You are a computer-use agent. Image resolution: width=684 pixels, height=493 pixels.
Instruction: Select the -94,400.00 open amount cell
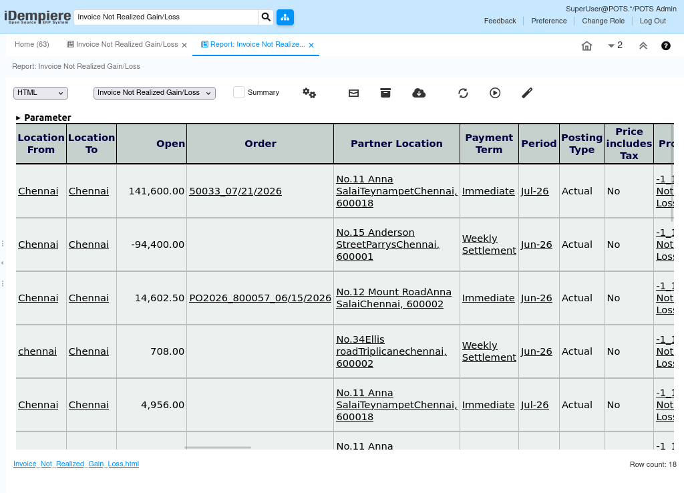click(x=152, y=244)
